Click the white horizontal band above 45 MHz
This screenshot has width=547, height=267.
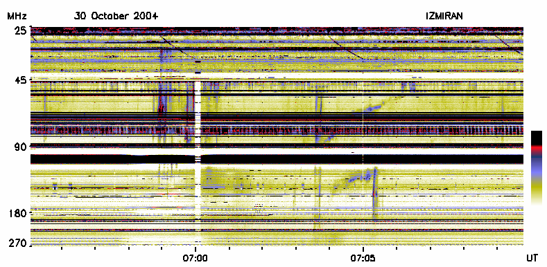point(277,75)
